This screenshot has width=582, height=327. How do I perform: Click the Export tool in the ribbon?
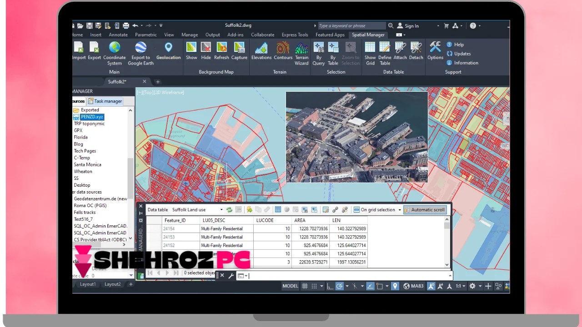tap(94, 50)
